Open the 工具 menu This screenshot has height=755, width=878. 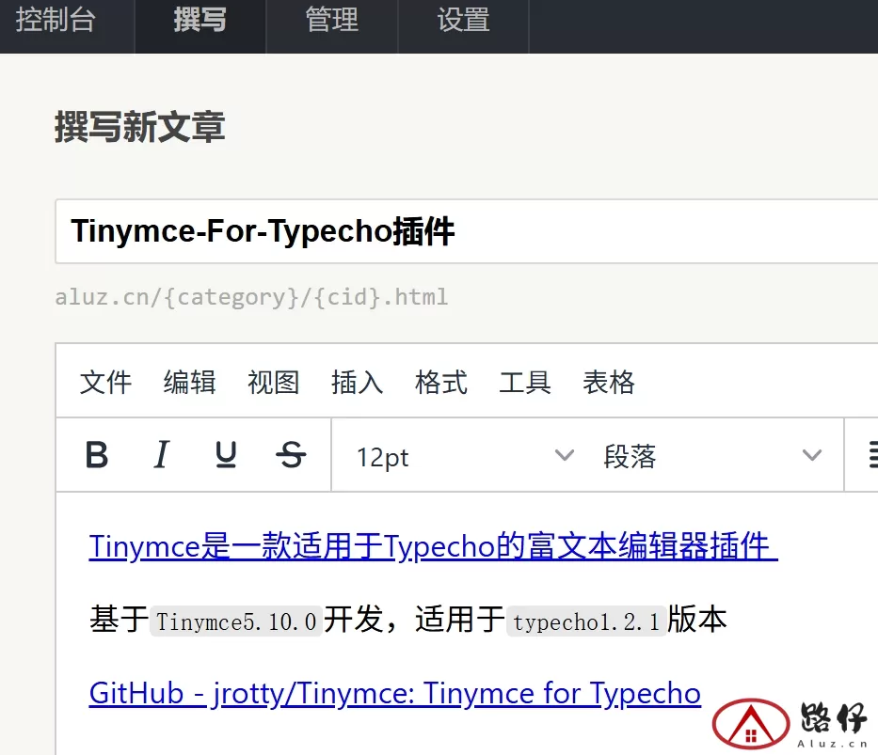pyautogui.click(x=524, y=382)
